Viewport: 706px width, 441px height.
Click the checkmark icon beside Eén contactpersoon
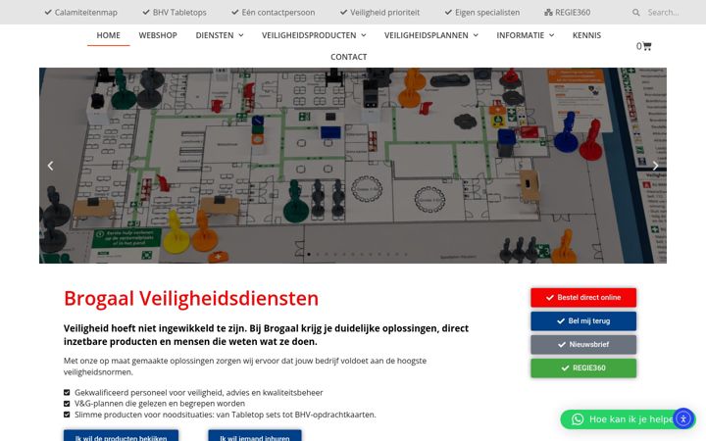[235, 12]
